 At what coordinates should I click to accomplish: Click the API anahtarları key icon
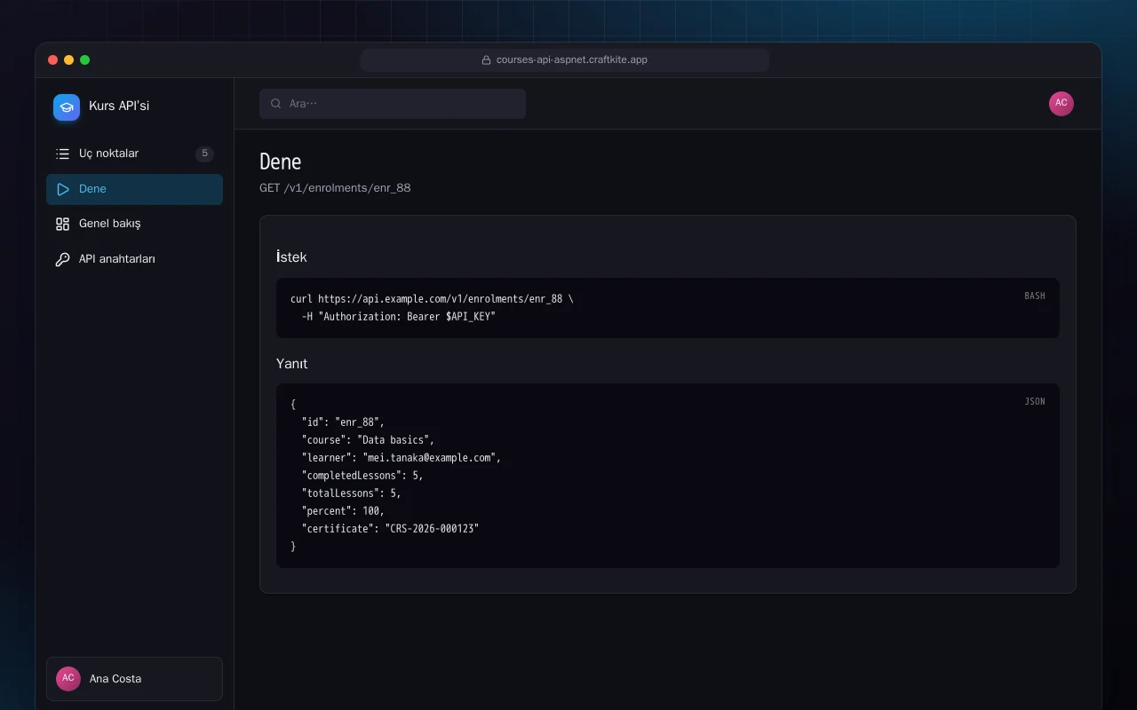point(62,259)
